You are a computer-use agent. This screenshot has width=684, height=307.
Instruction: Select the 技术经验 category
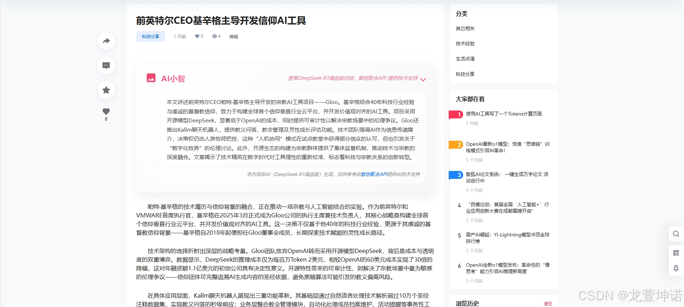tap(465, 44)
